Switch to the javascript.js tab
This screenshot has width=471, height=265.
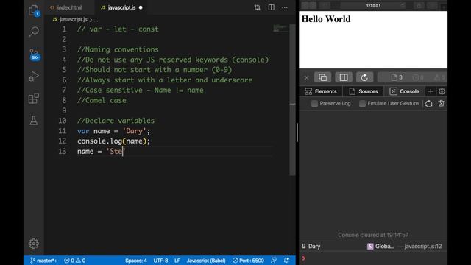pyautogui.click(x=121, y=7)
